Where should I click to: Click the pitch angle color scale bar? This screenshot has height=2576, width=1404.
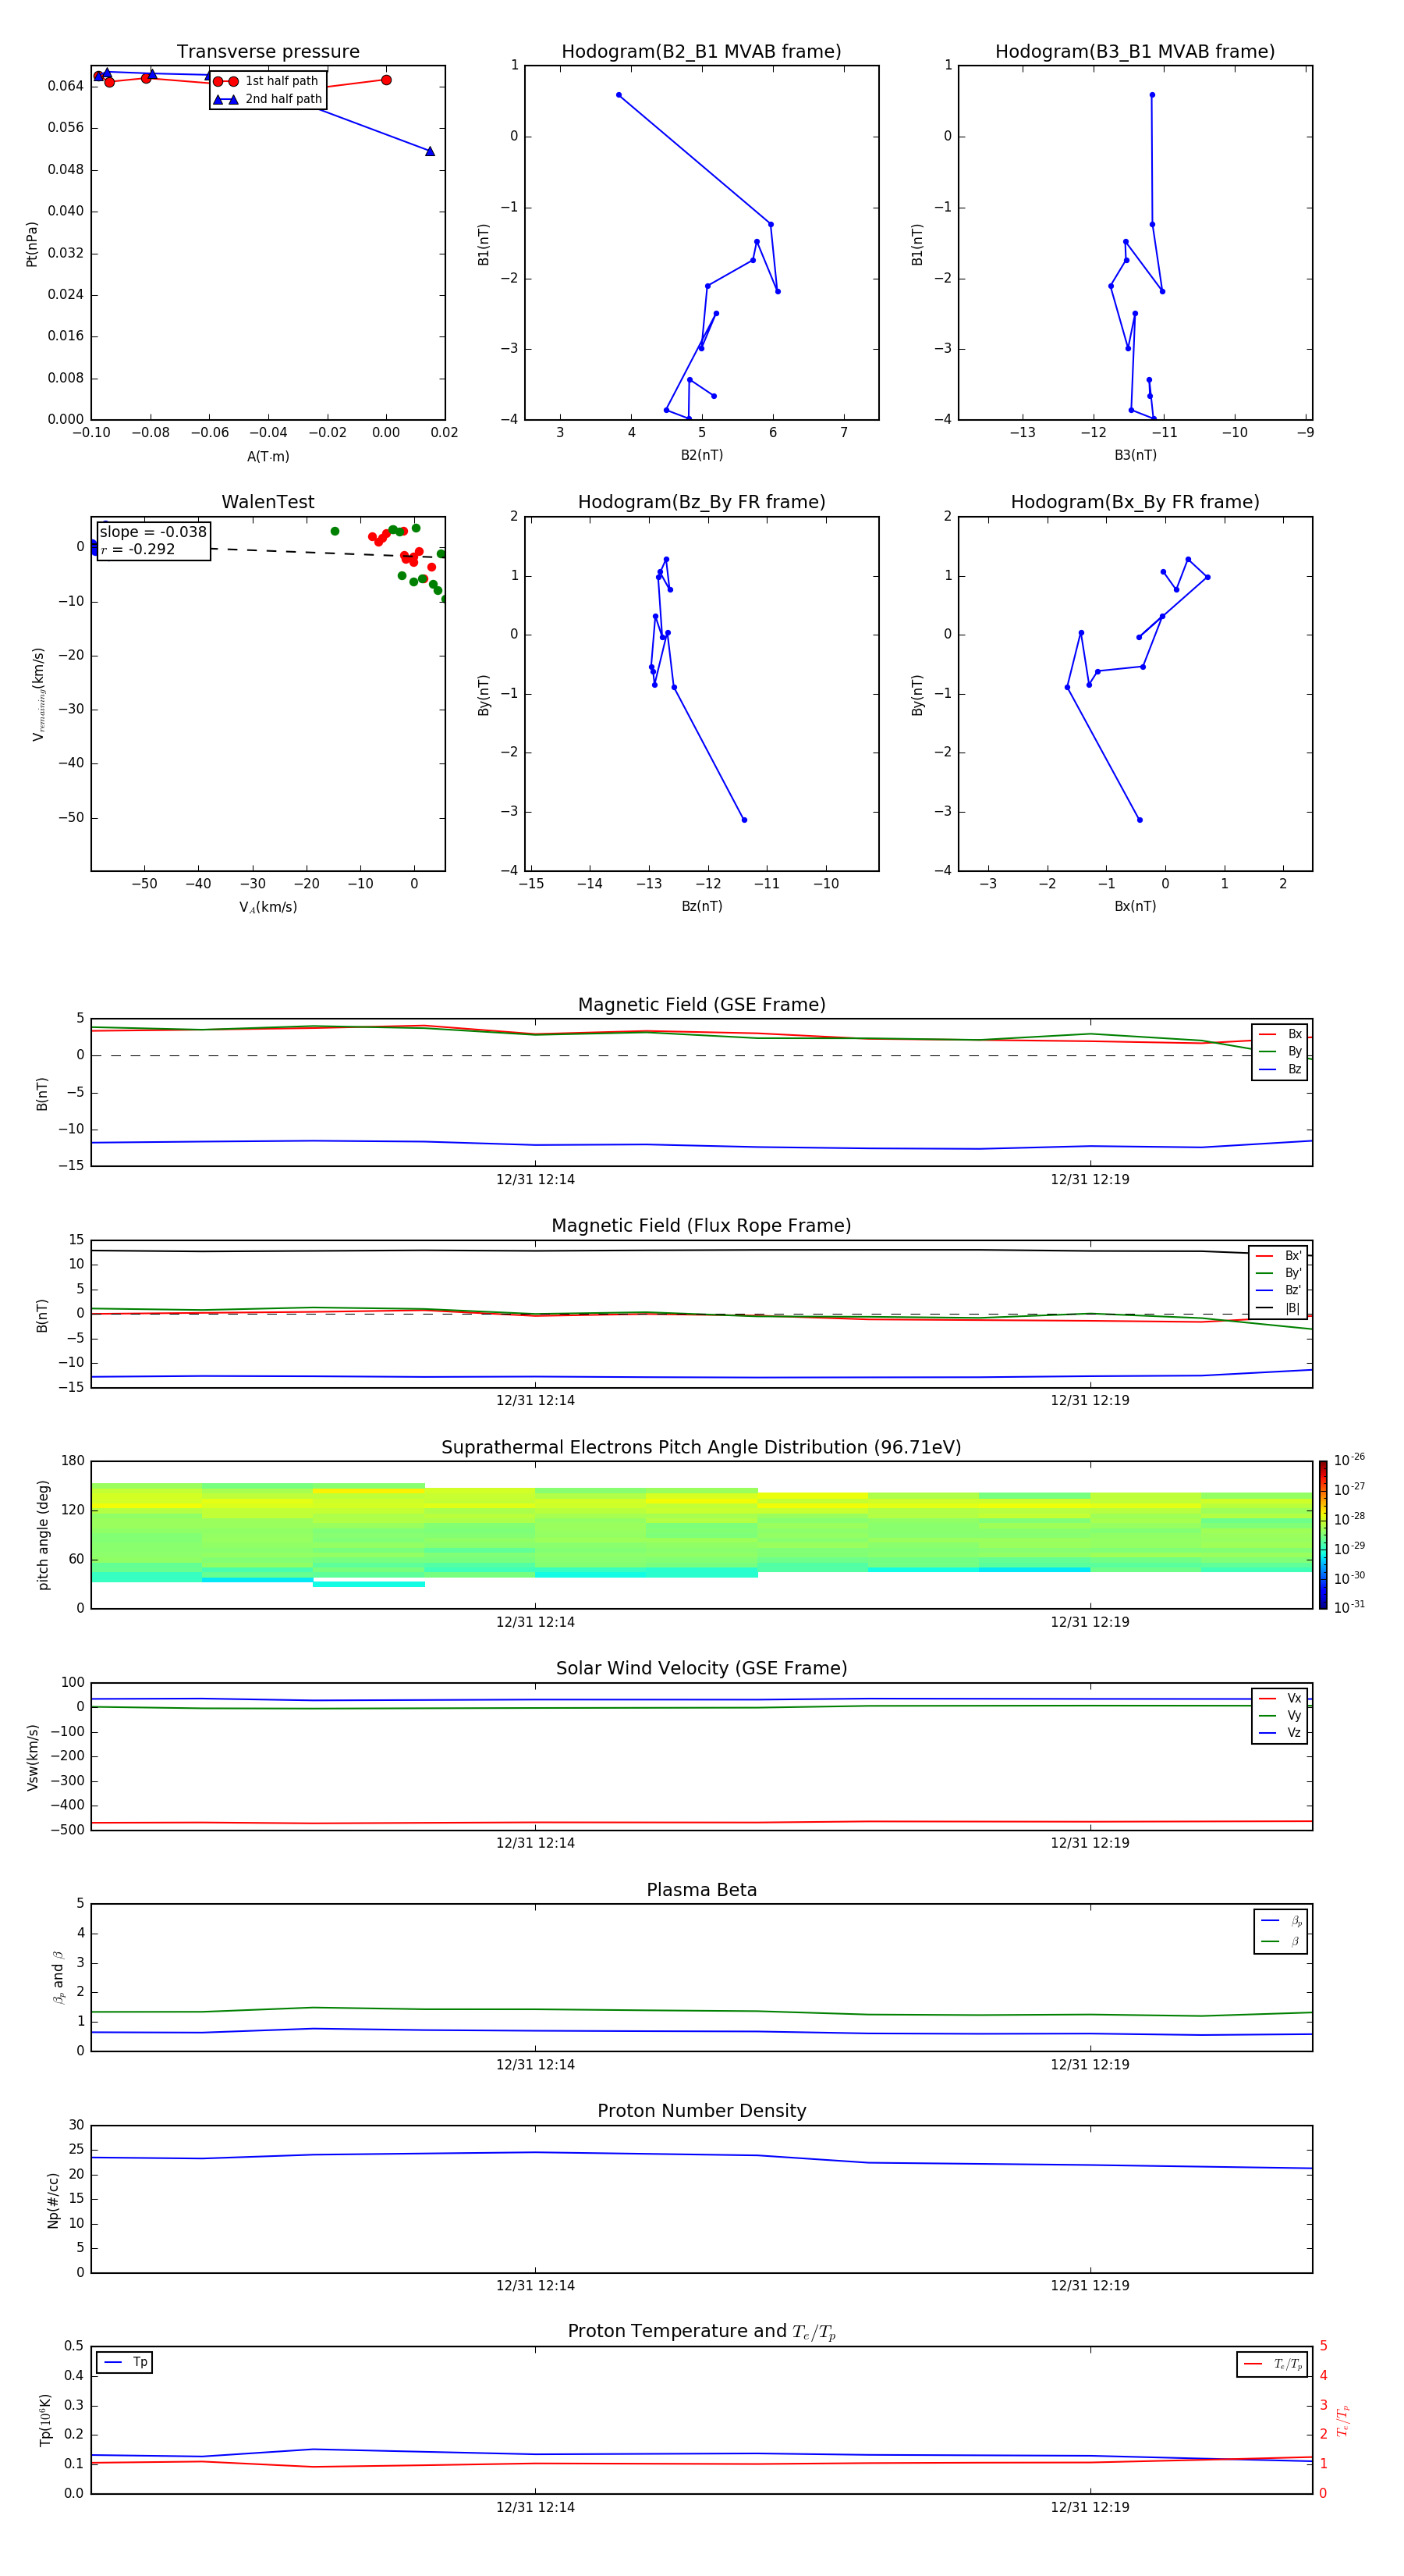(x=1323, y=1535)
